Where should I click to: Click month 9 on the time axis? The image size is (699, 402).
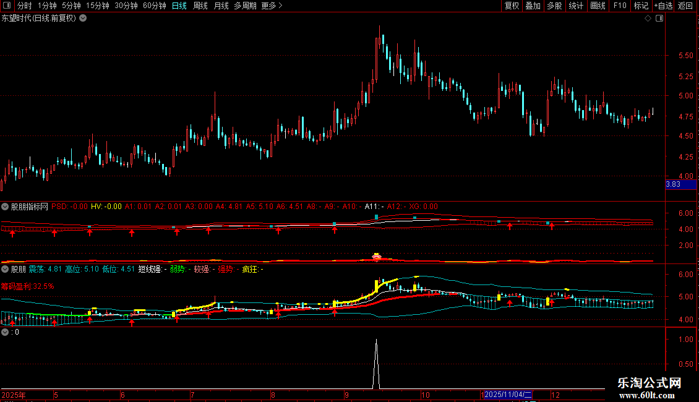[x=346, y=395]
